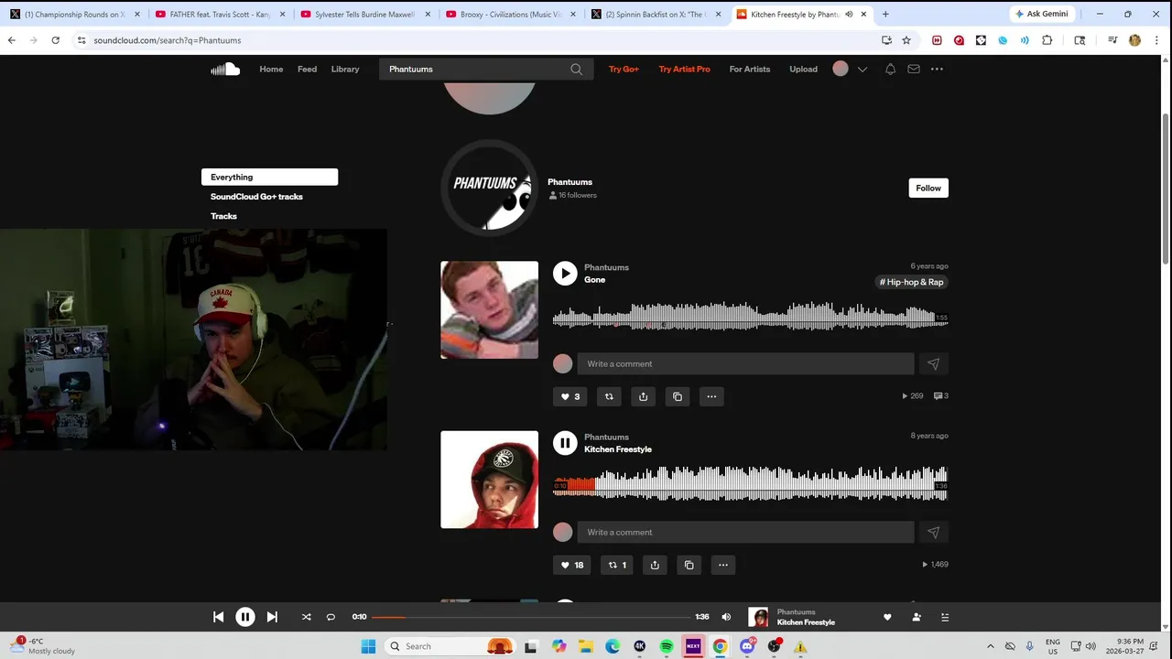Repost the Kitchen Freestyle track

click(x=616, y=565)
